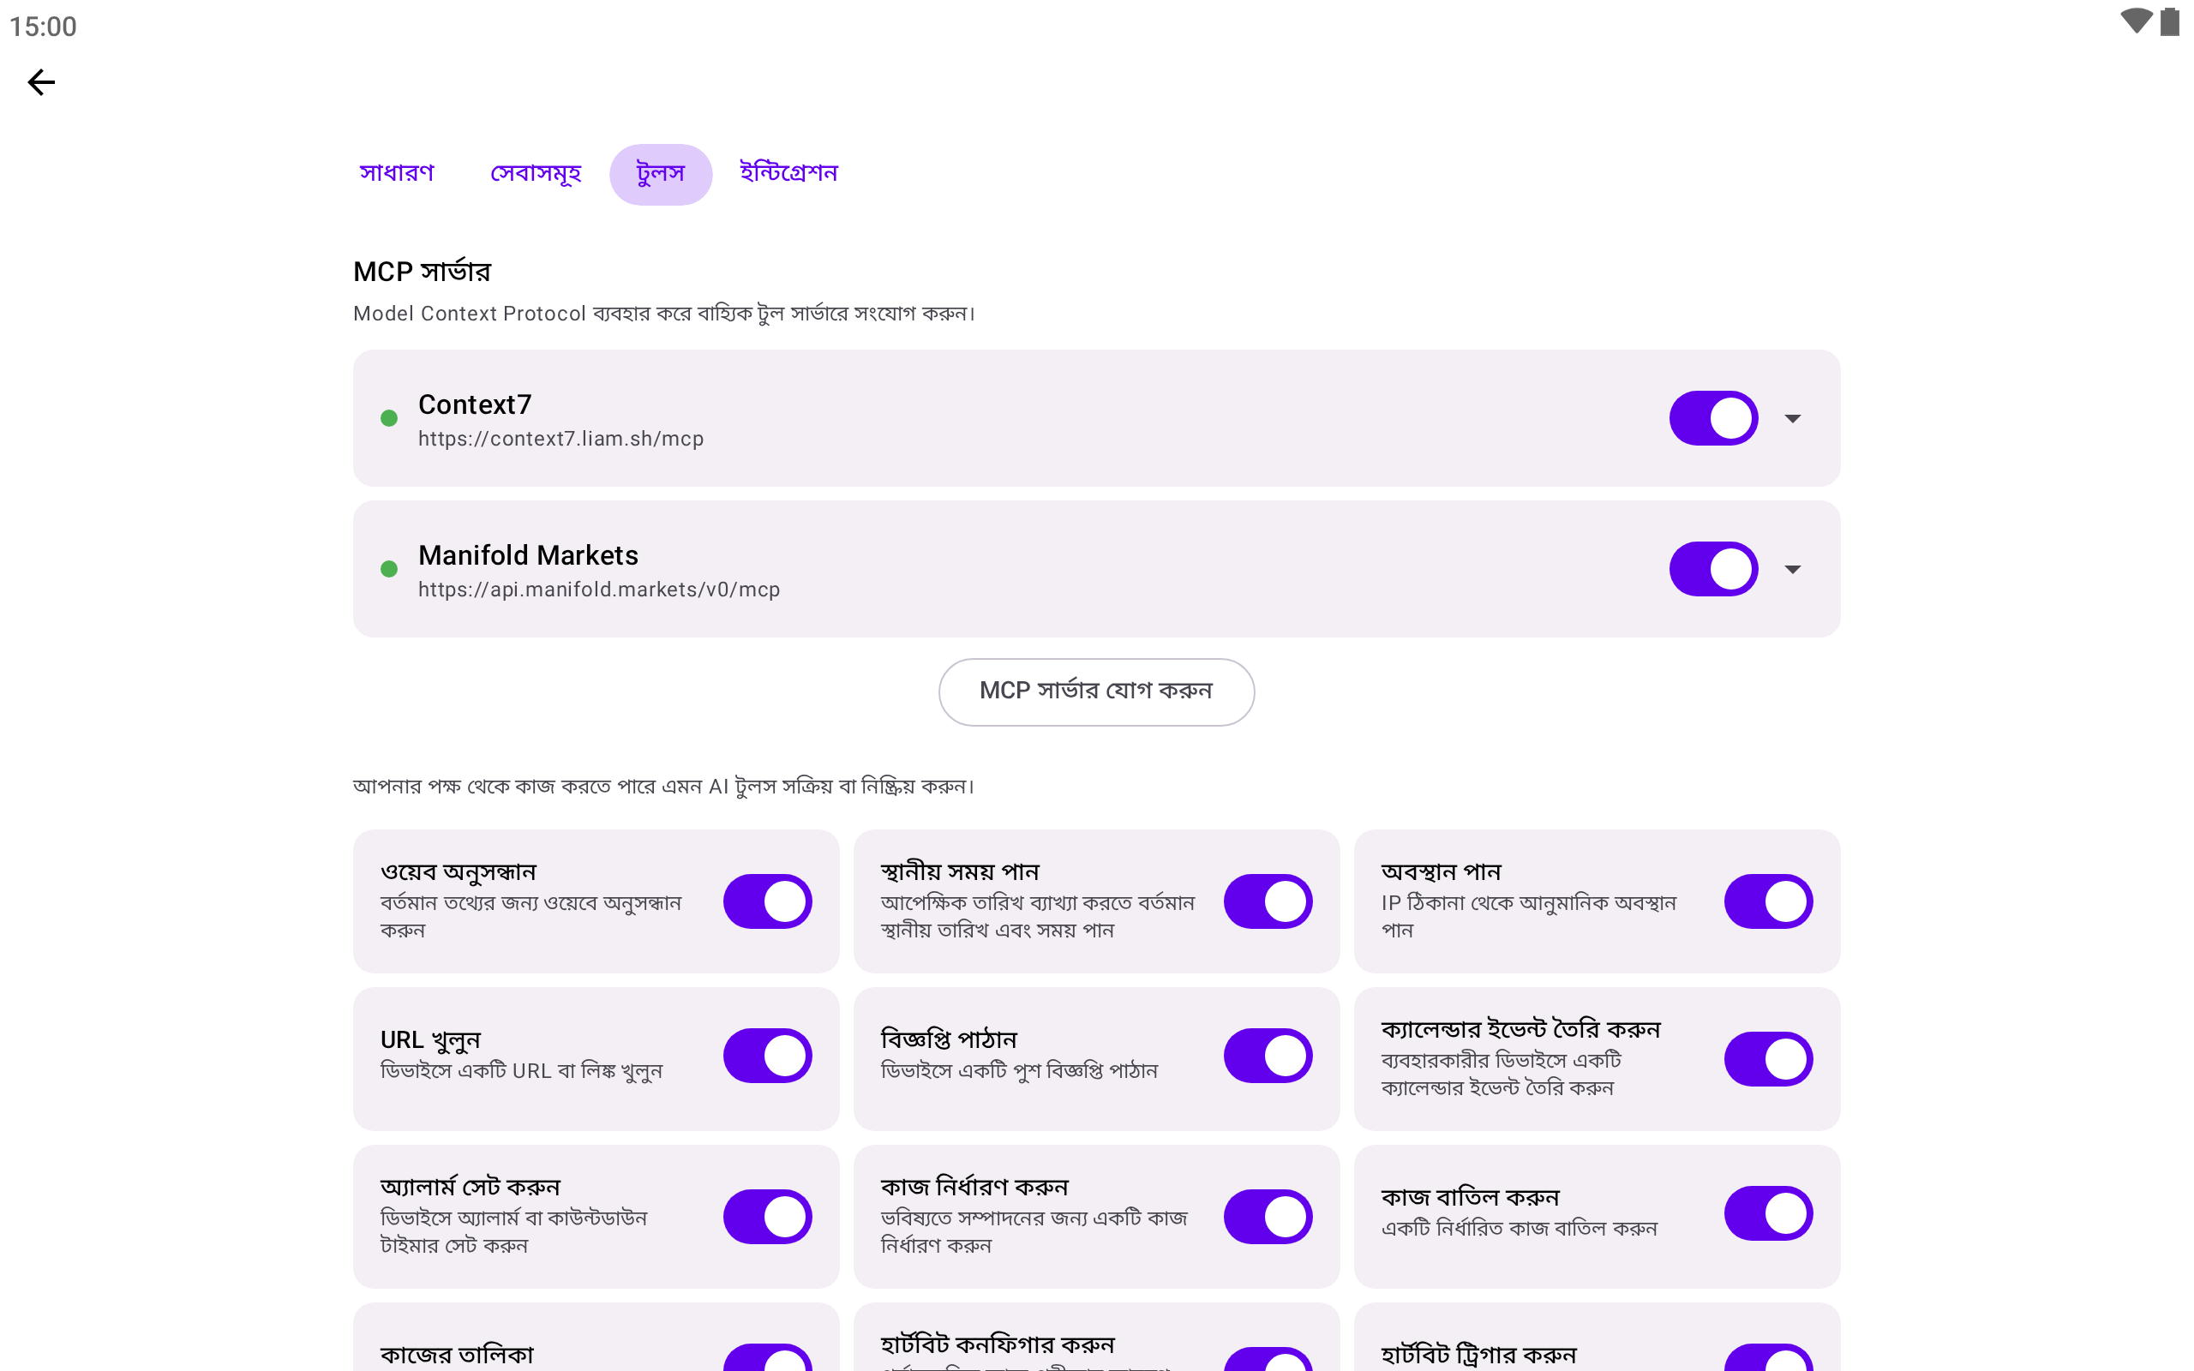2194x1371 pixels.
Task: Click Manifold Markets green status dot
Action: coord(389,568)
